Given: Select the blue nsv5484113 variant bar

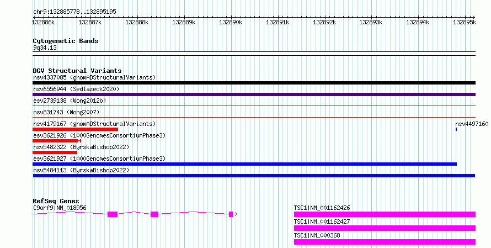Looking at the screenshot, I should [254, 176].
